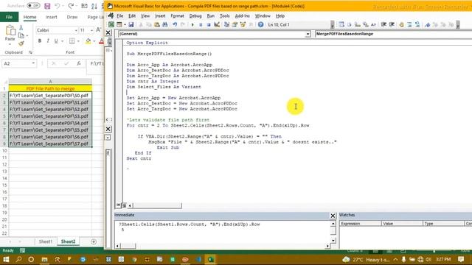Open Properties Window from VBA toolbar
Screen dimensions: 472x265
coord(235,24)
